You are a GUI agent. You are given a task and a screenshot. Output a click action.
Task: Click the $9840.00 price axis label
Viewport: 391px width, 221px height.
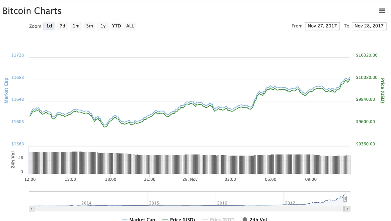click(x=365, y=100)
